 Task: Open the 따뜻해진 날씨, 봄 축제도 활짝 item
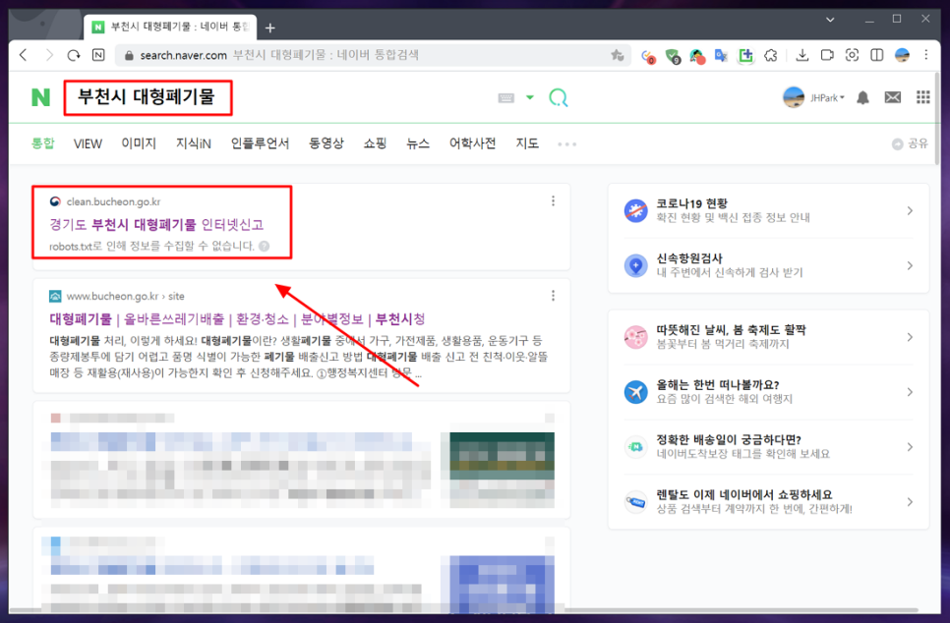[768, 337]
